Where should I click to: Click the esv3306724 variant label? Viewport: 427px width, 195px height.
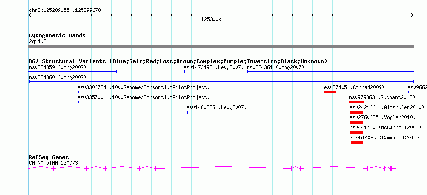[x=143, y=87]
